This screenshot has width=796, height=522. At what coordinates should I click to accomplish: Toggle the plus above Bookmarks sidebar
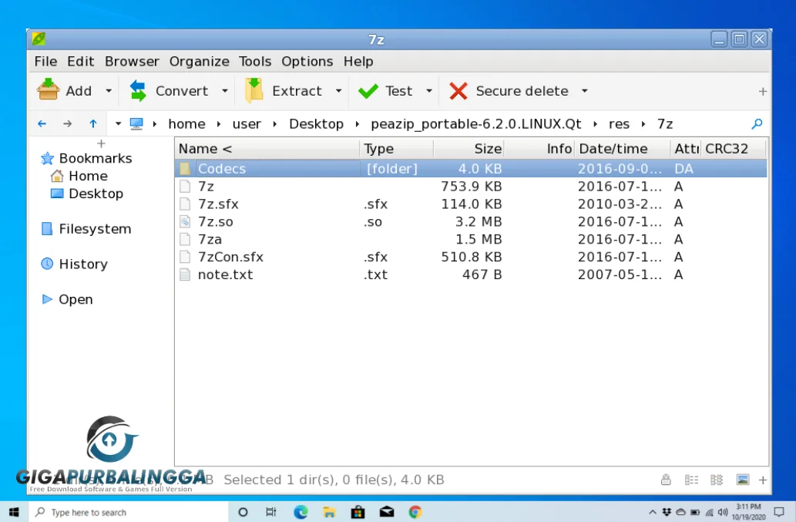point(100,143)
